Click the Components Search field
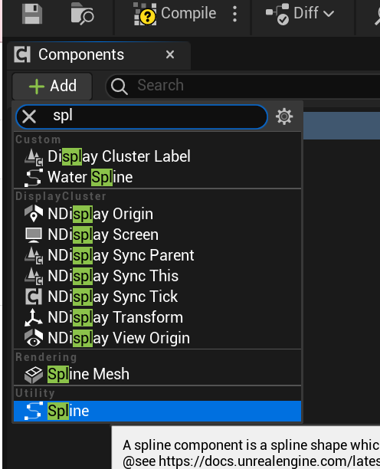Screen dimensions: 380x469 pos(243,86)
